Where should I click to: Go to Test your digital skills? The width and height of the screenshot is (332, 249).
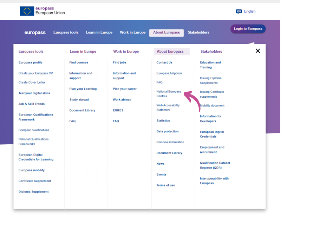click(x=34, y=93)
